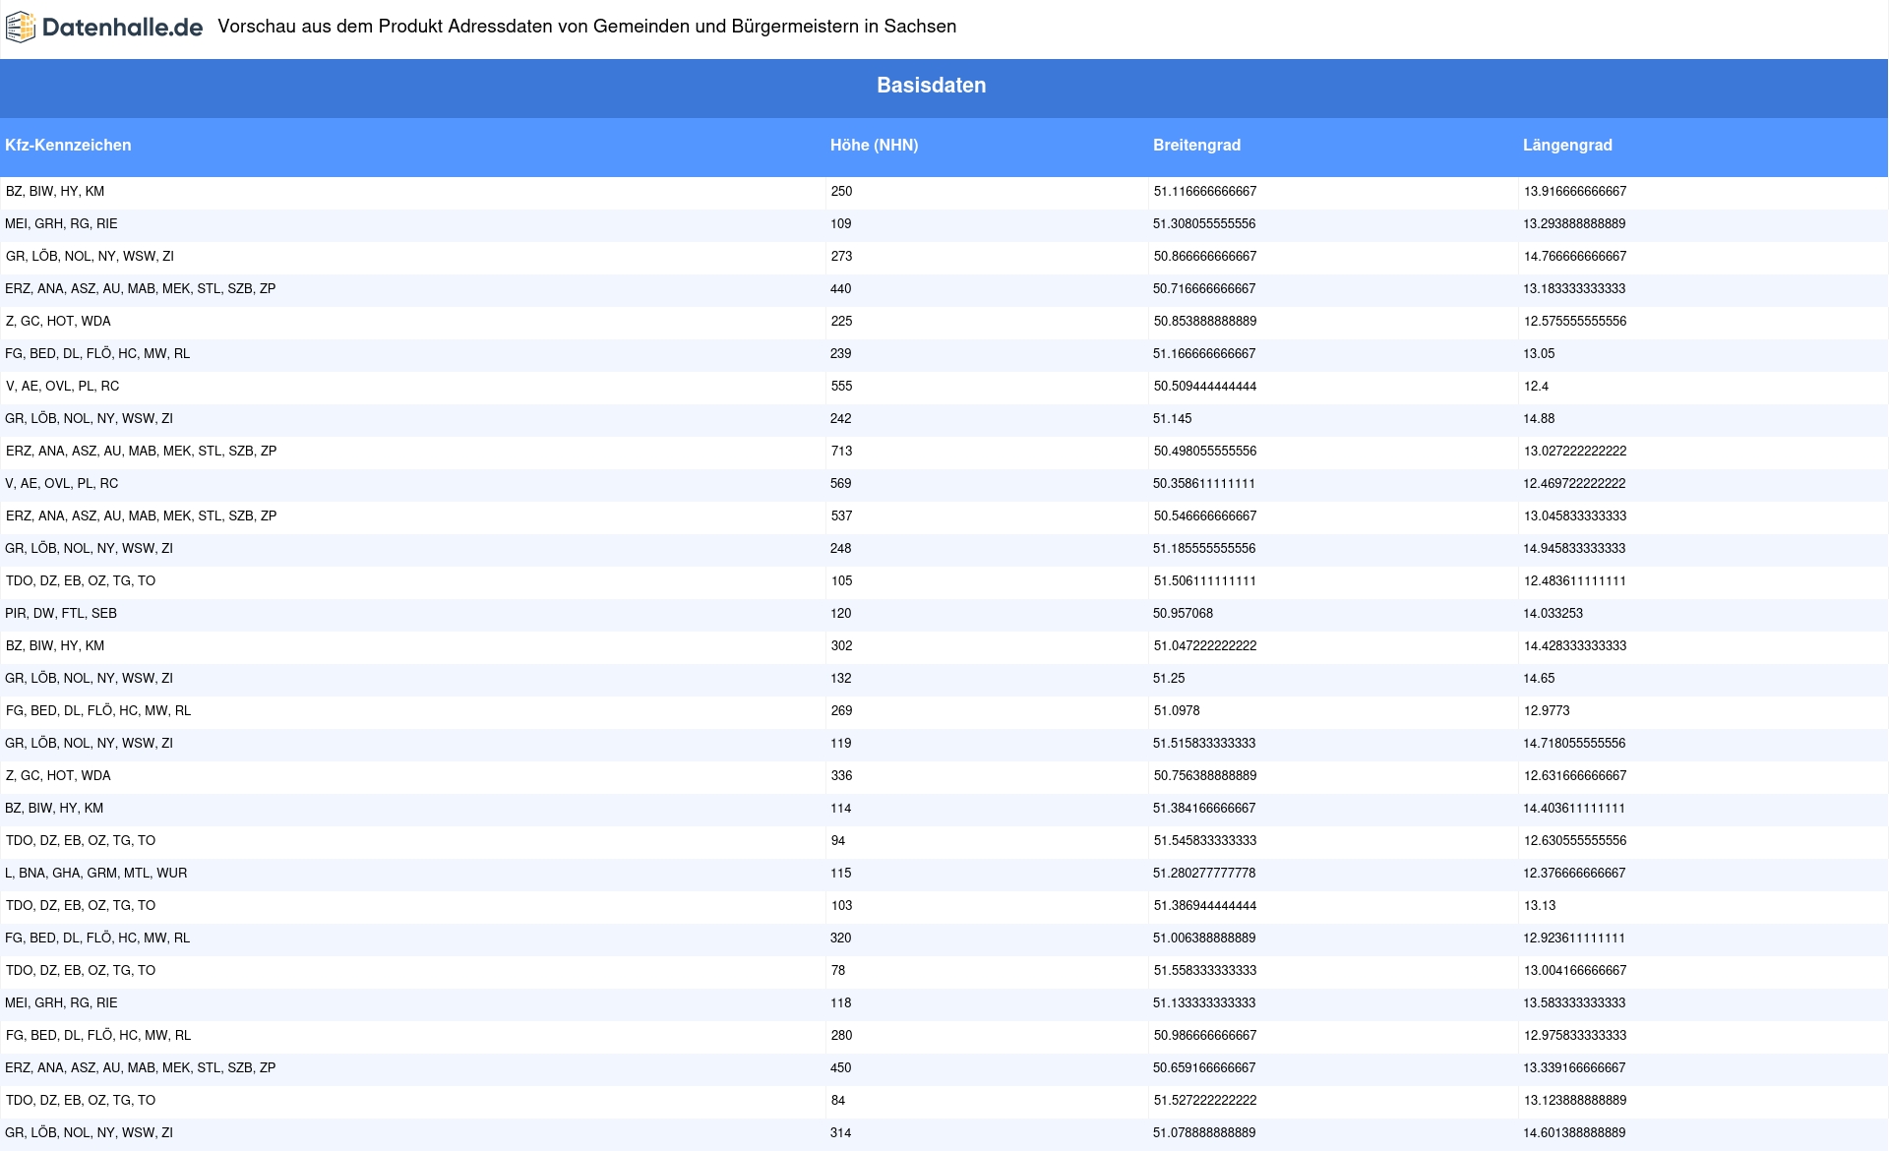This screenshot has height=1151, width=1889.
Task: Select elevation value 314
Action: point(840,1133)
